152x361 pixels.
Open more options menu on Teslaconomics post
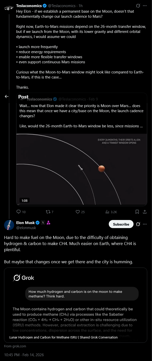tap(145, 6)
